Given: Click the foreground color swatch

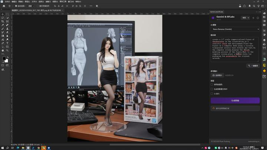Looking at the screenshot, I should point(4,59).
